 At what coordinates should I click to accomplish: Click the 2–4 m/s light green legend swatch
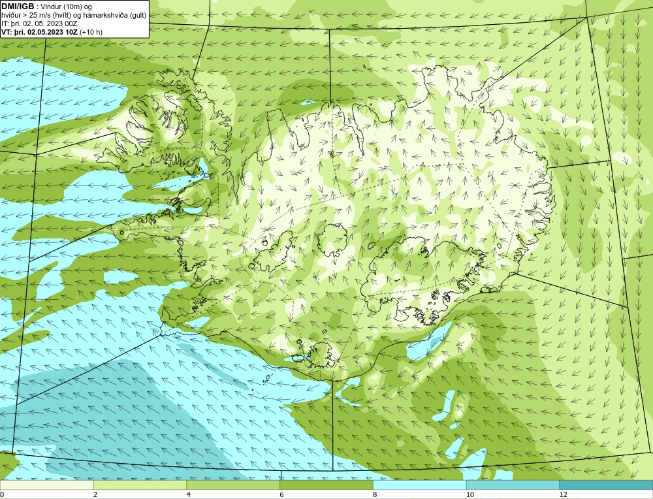[x=140, y=485]
